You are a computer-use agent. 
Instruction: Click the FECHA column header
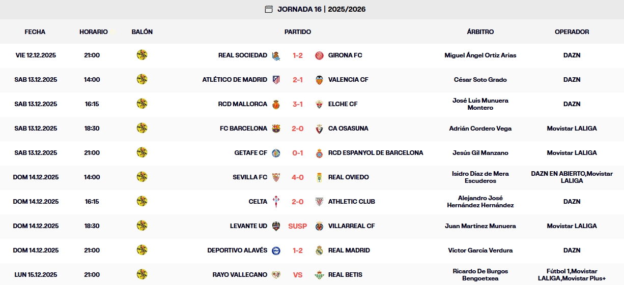tap(35, 31)
